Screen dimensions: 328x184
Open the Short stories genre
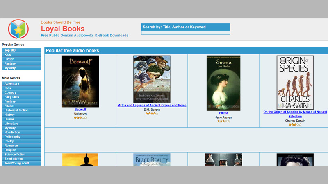22,159
